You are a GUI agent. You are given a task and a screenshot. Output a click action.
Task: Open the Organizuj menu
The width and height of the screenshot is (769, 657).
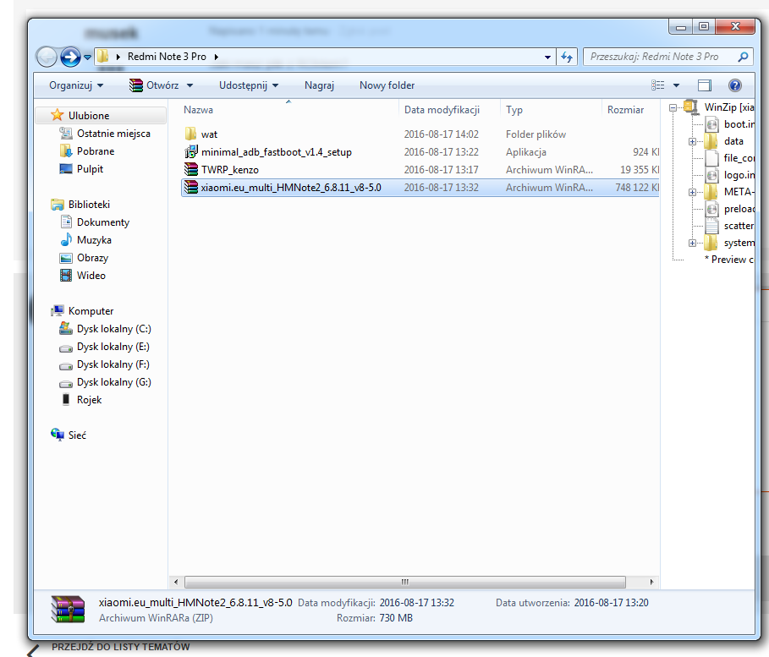tap(76, 85)
